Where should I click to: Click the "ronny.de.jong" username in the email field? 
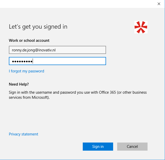pos(22,50)
